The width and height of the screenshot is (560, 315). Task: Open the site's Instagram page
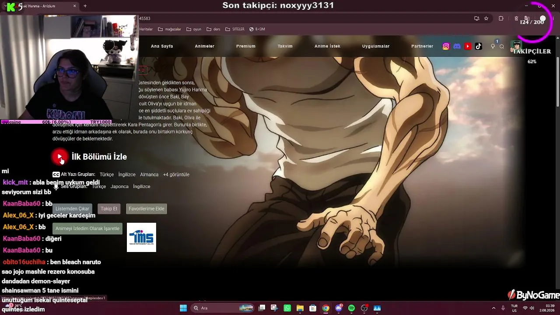446,46
